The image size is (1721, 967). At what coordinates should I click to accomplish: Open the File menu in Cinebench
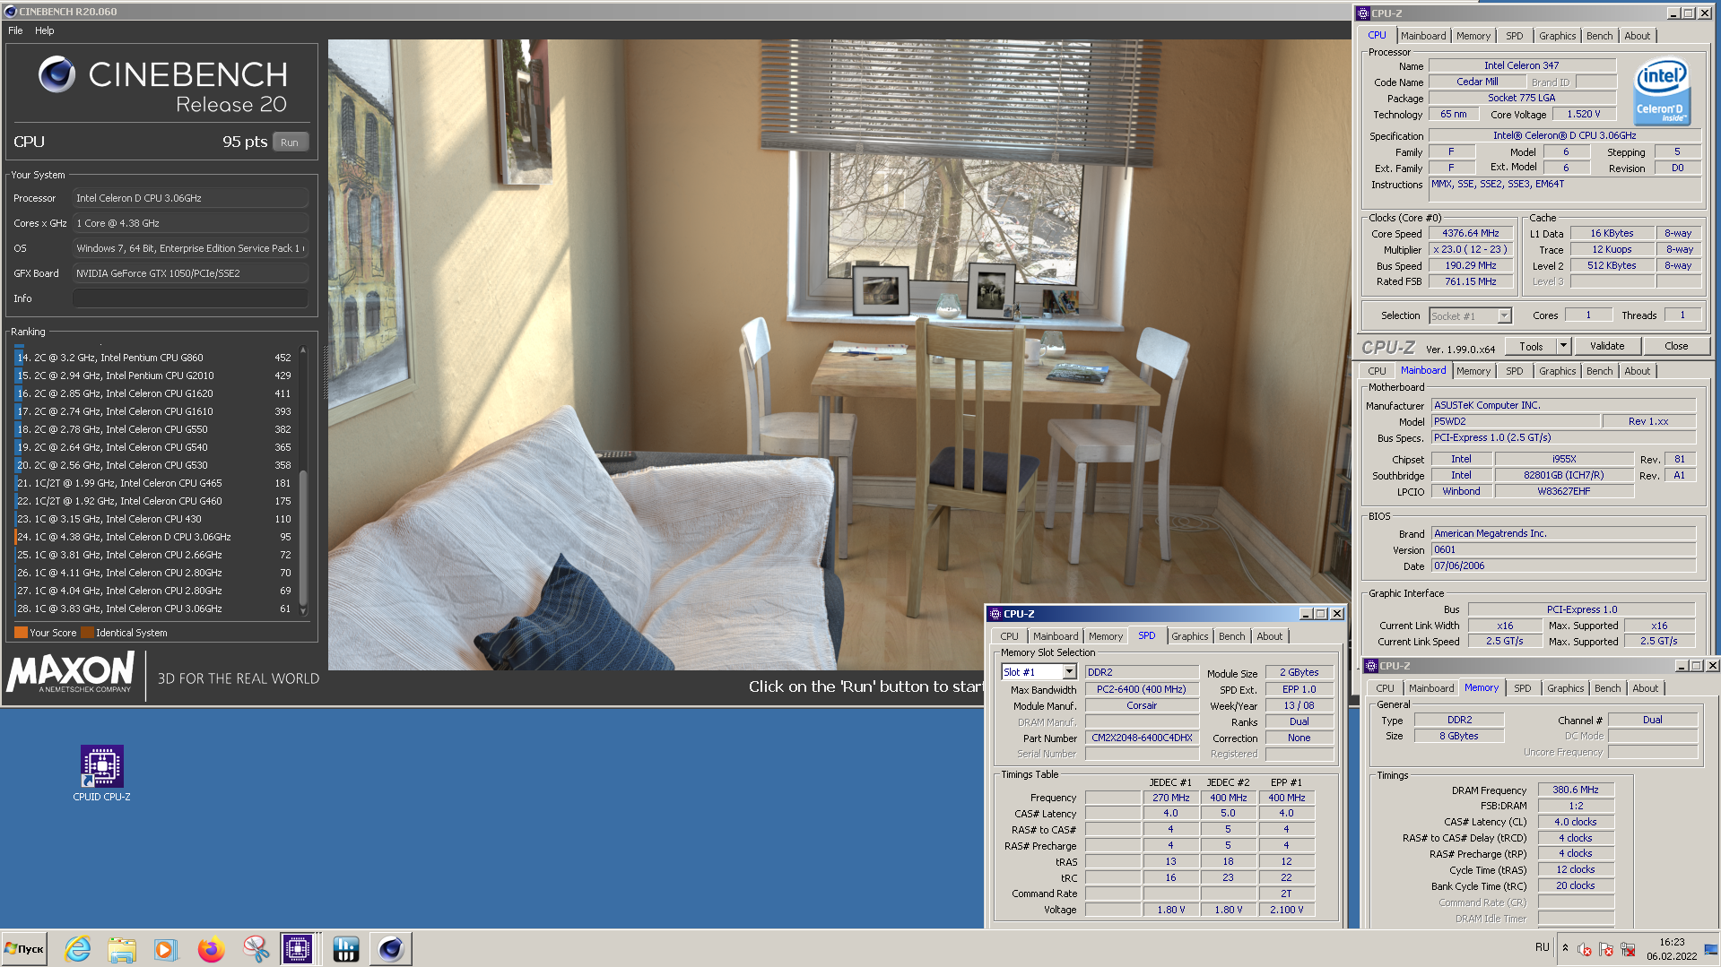tap(15, 30)
